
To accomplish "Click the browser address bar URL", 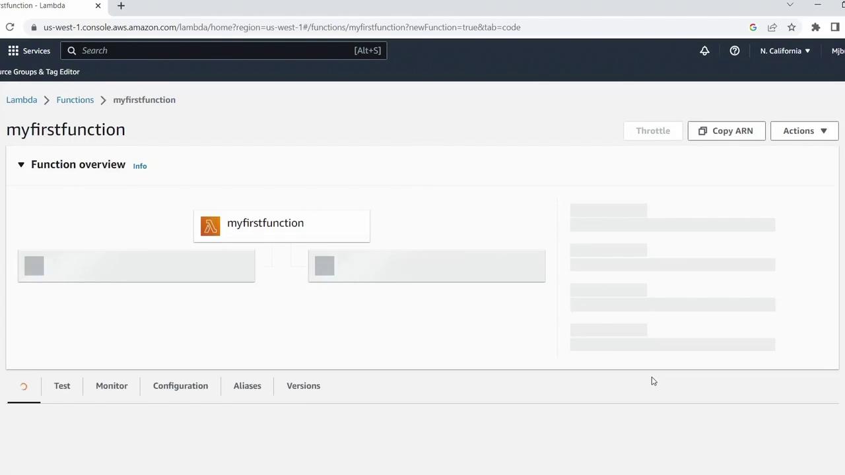I will 282,27.
